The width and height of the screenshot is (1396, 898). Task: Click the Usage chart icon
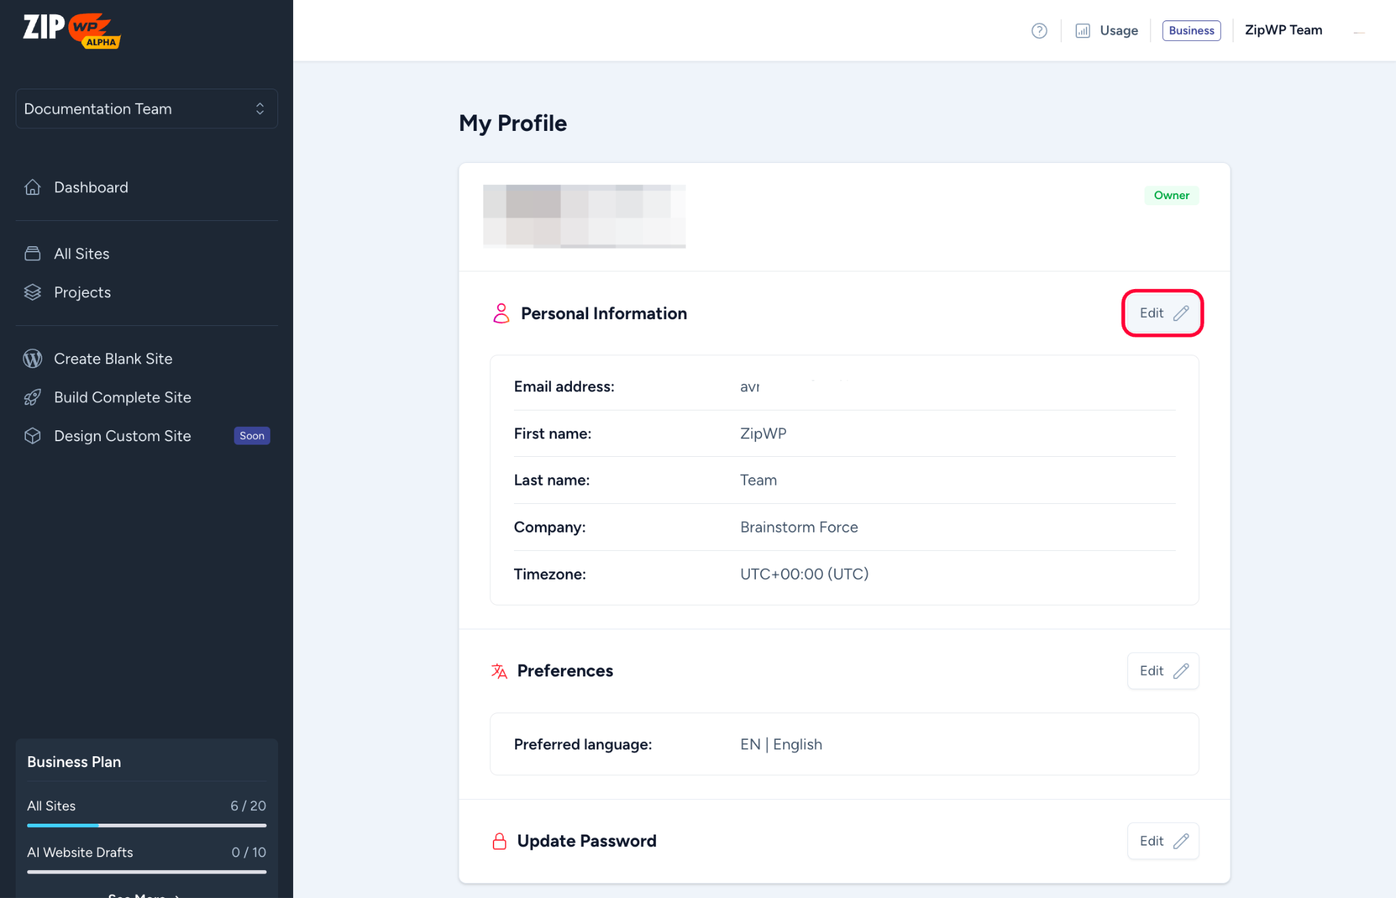1083,31
